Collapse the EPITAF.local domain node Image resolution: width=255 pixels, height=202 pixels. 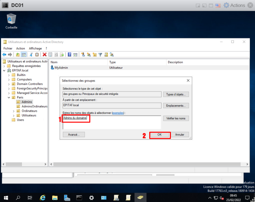click(4, 71)
